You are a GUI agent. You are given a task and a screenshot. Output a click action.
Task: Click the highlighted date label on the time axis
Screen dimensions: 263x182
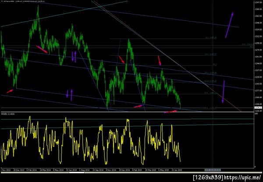213,170
